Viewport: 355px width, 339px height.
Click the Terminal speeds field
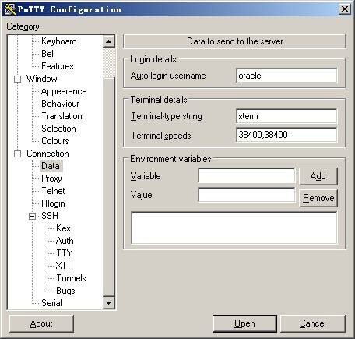tap(286, 135)
